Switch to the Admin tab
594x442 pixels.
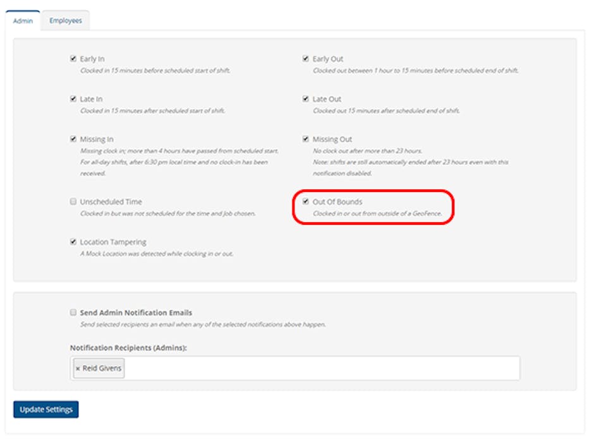pos(23,21)
